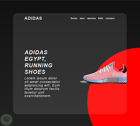Click the 'adipisicing elit. Eum' text line

[x=42, y=85]
